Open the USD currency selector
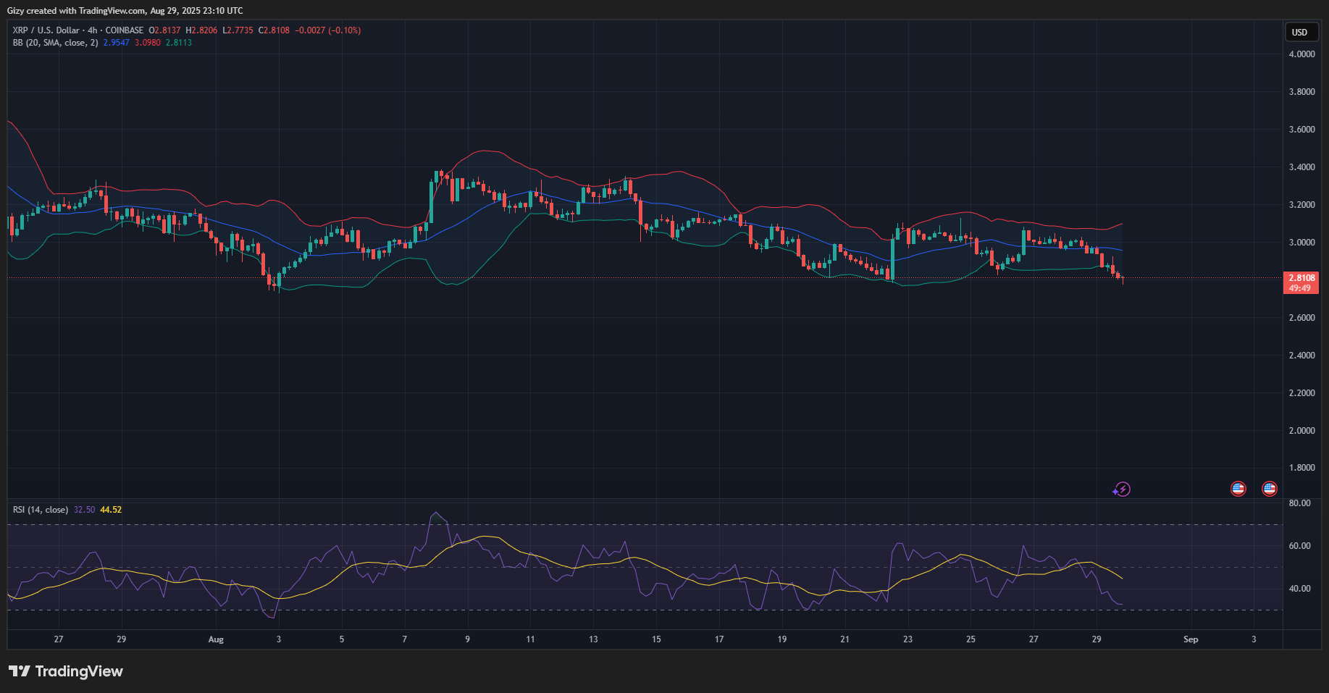Screen dimensions: 1329x693 click(x=1299, y=32)
